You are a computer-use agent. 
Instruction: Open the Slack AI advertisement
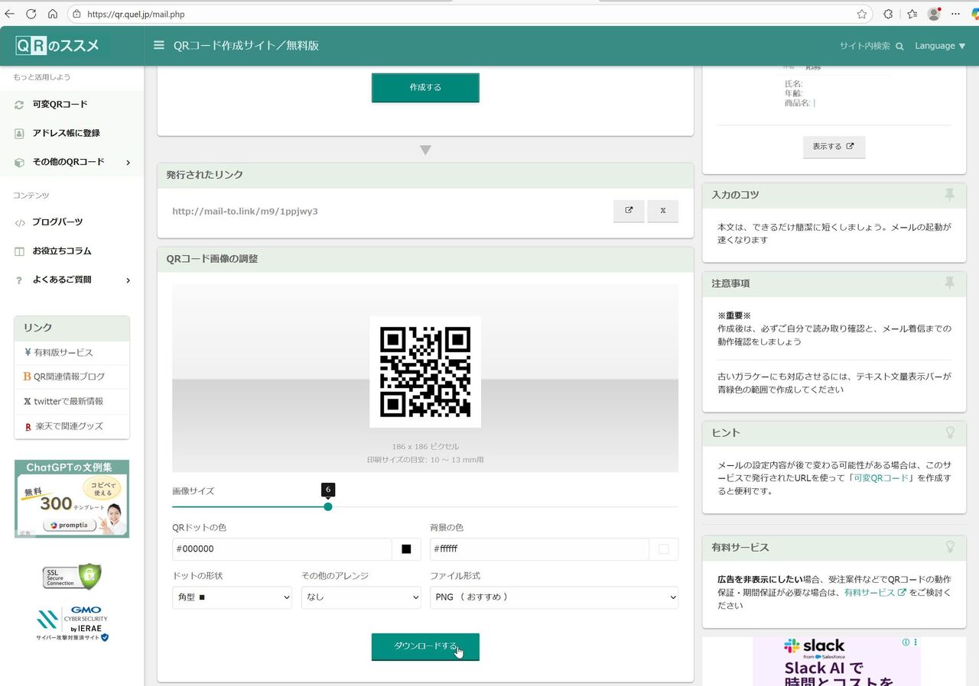(x=836, y=662)
